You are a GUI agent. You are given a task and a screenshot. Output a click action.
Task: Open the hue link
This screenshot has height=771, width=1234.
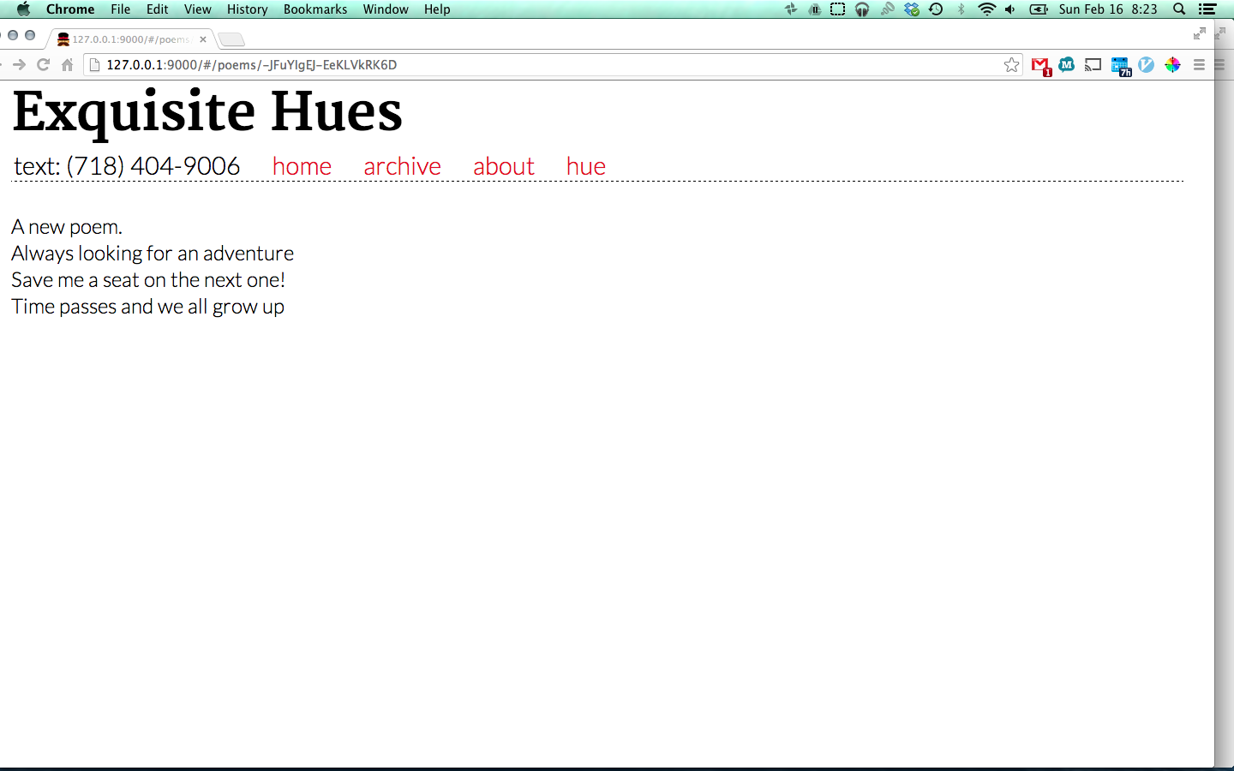coord(586,166)
